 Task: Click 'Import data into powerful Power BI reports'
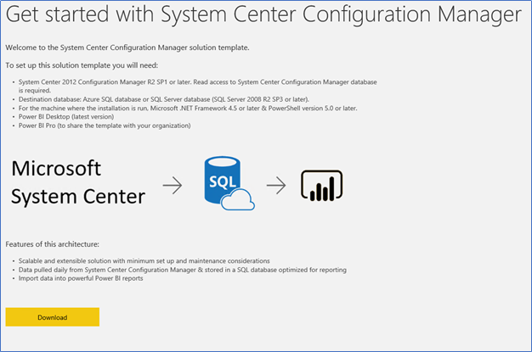click(81, 278)
